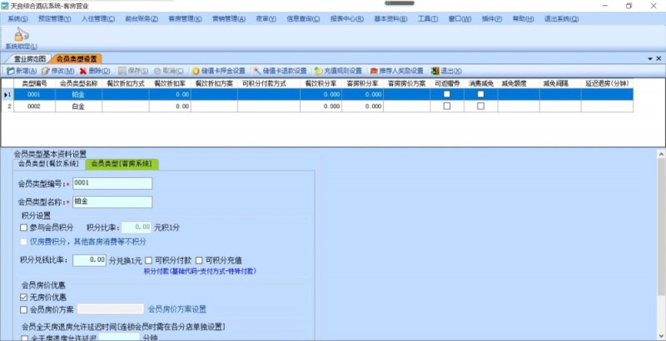Click the app icon in title bar
The height and width of the screenshot is (341, 666).
click(5, 6)
